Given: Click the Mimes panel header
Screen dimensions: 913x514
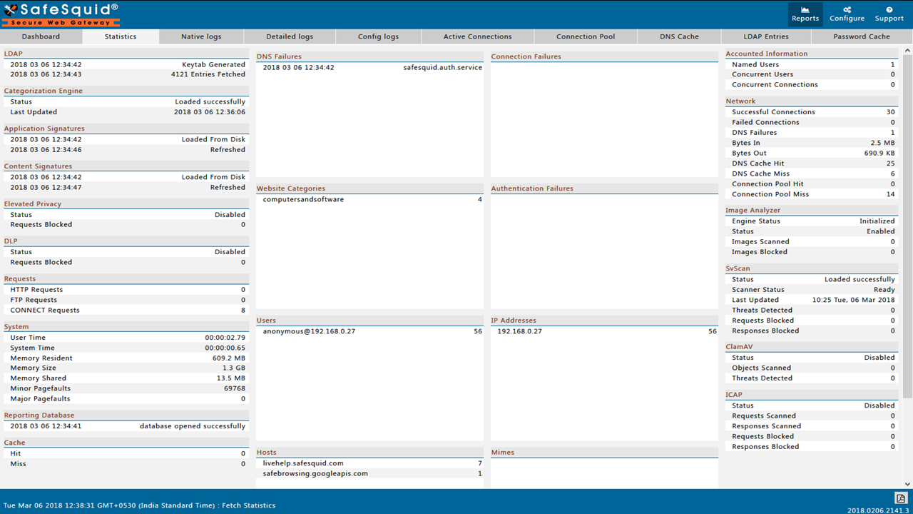Looking at the screenshot, I should point(604,453).
